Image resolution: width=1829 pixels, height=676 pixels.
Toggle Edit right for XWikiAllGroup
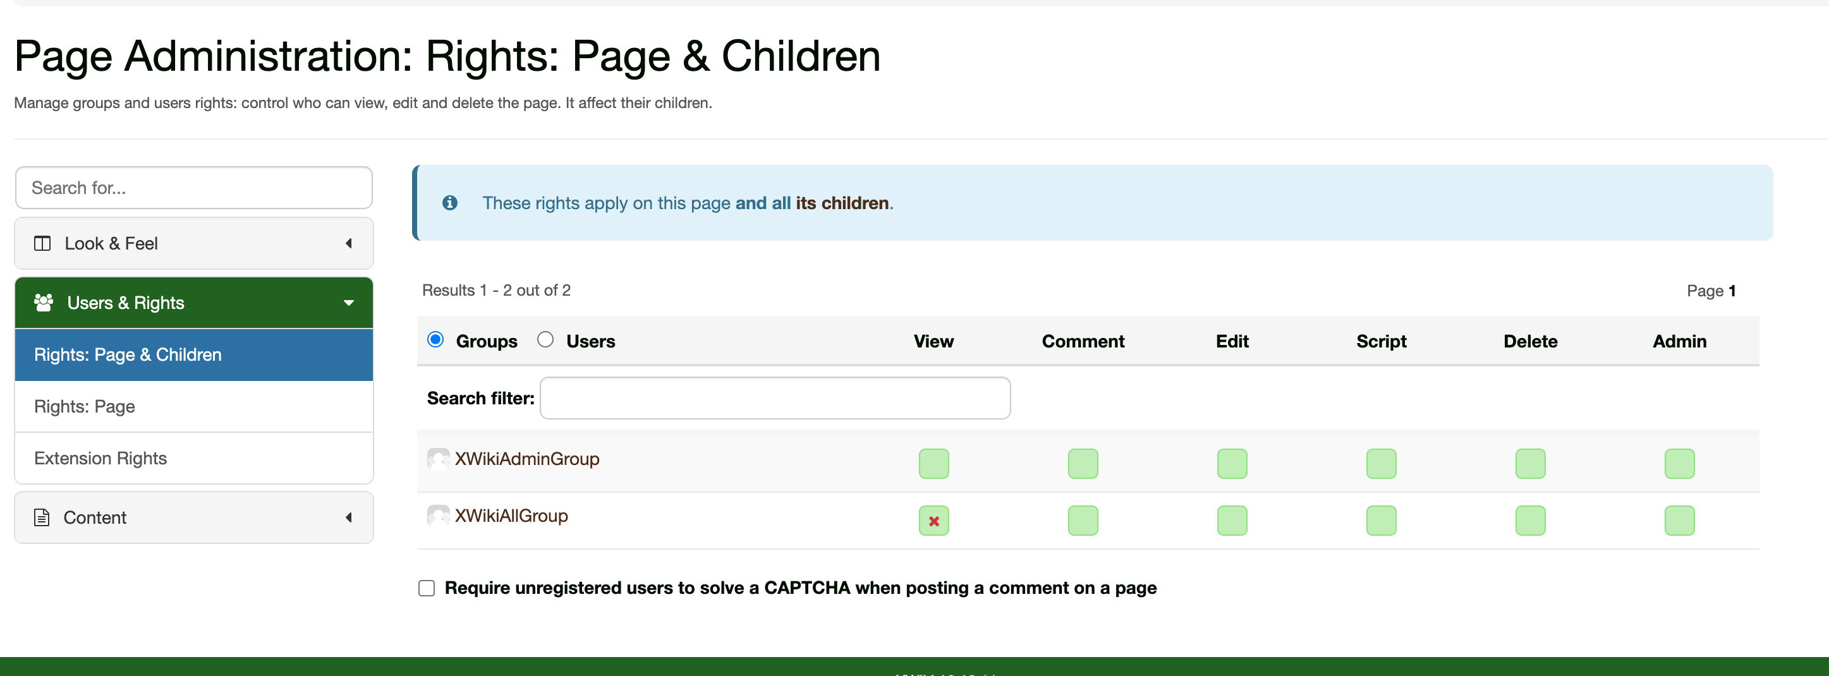coord(1231,521)
